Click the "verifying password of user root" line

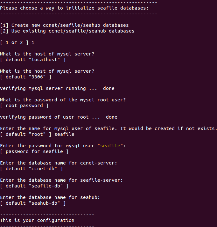59,117
